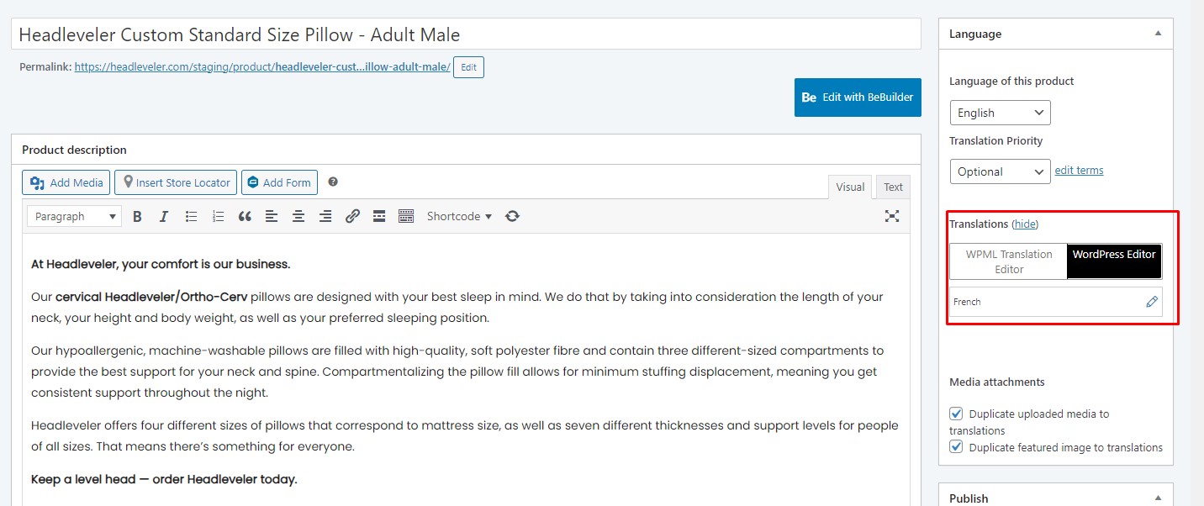The height and width of the screenshot is (506, 1204).
Task: Apply blockquote formatting
Action: coord(245,216)
